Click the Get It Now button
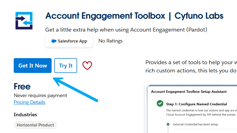Viewport: 237px width, 133px height. click(33, 66)
